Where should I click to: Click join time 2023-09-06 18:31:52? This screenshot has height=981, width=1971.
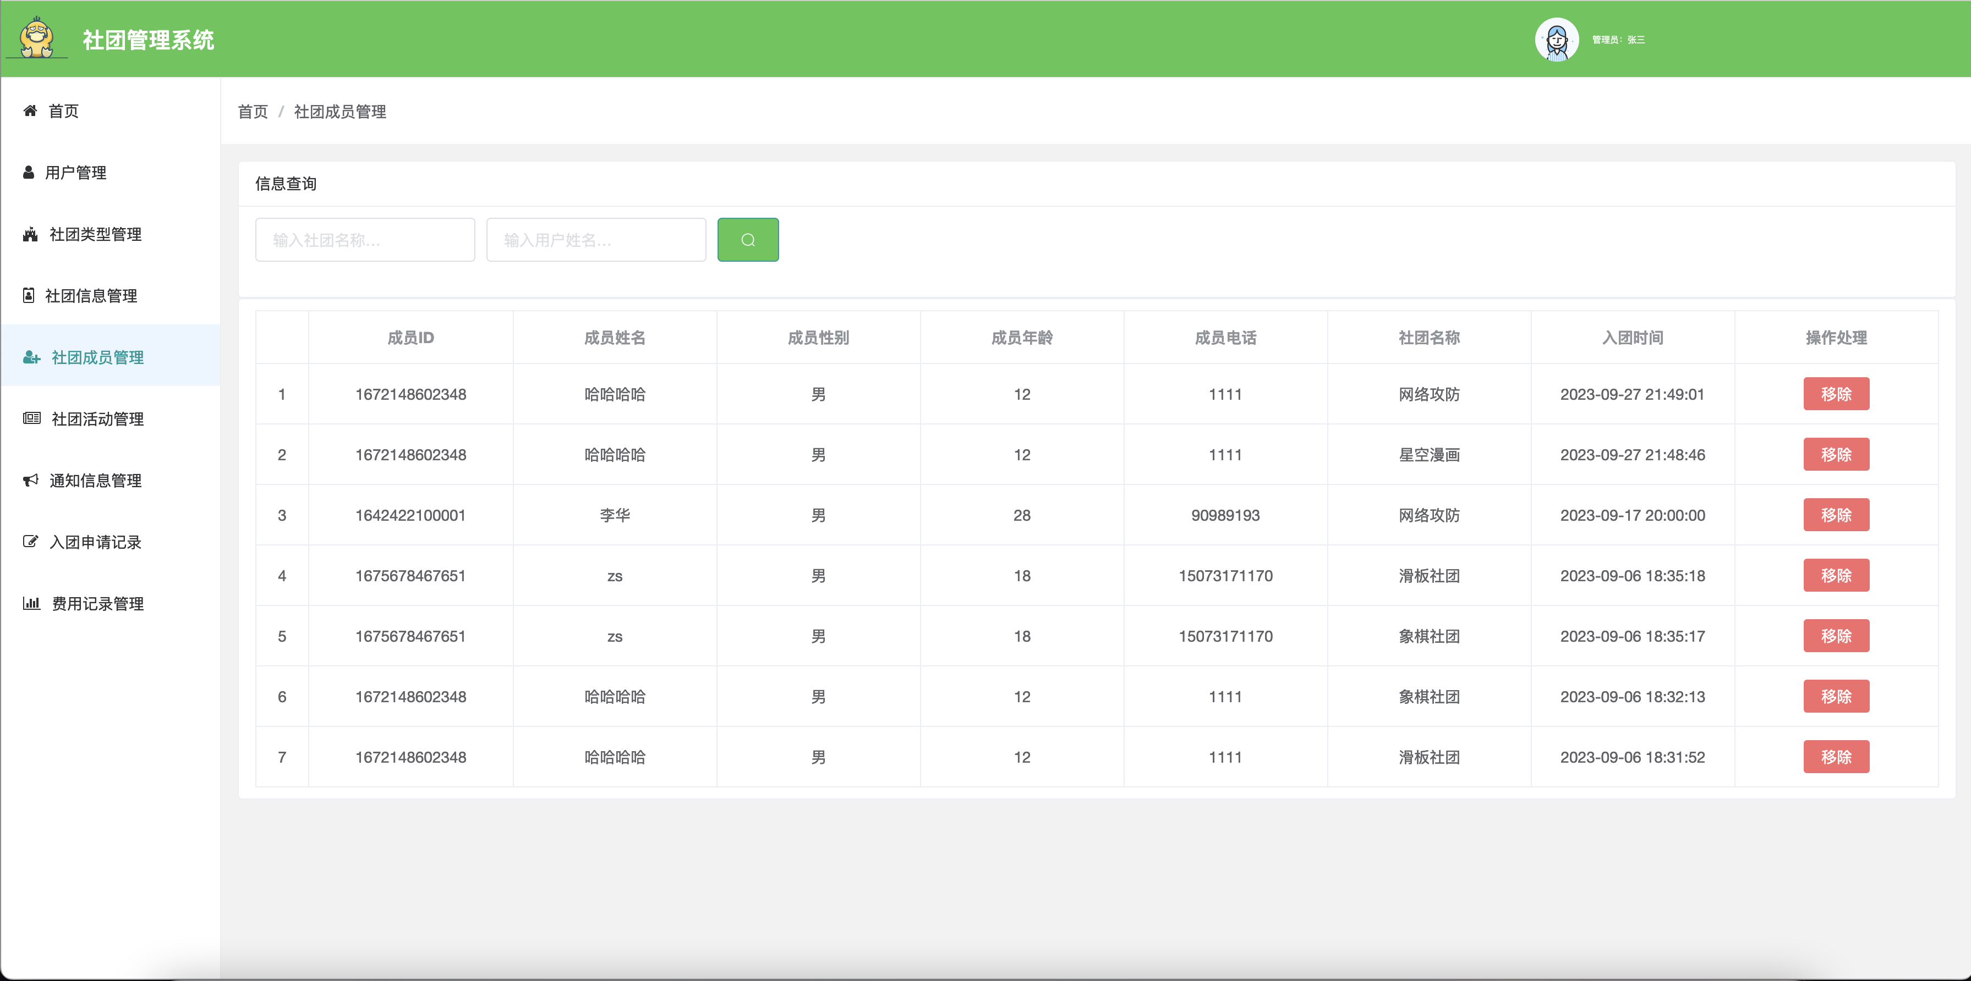click(x=1632, y=756)
